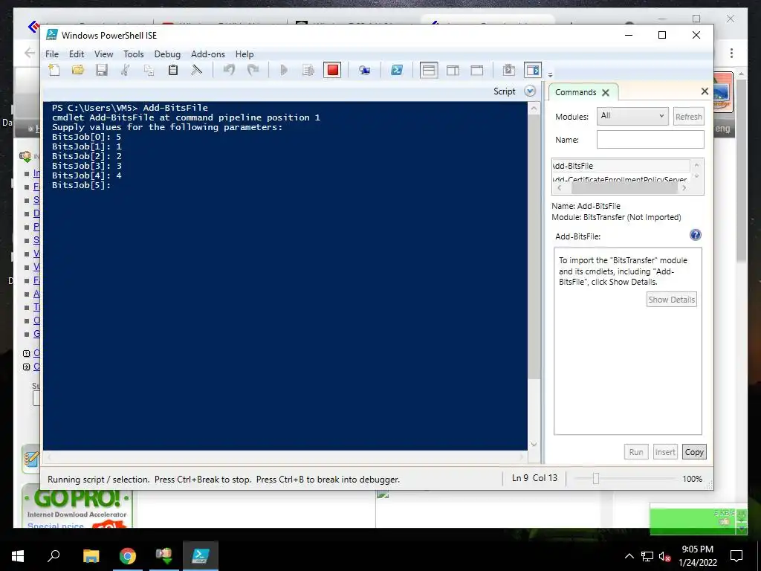Screen dimensions: 761x571
Task: Click the console vertical scrollbar
Action: coord(534,248)
